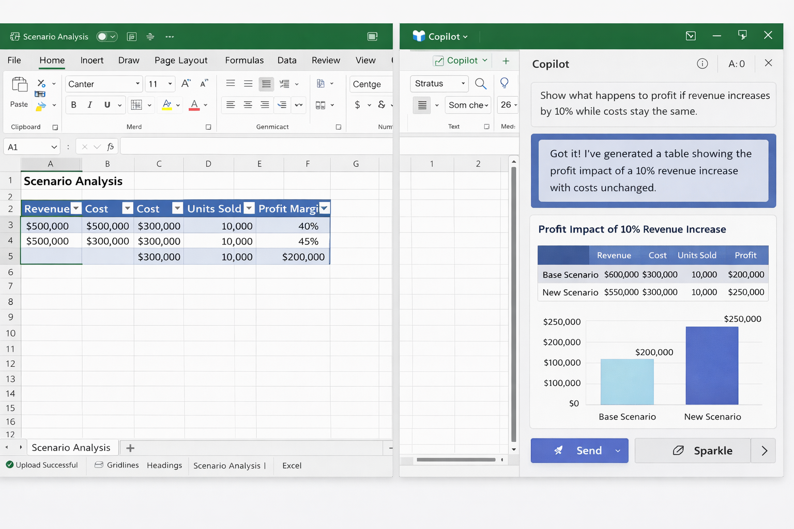
Task: Toggle the AutoSave switch in title bar
Action: click(107, 37)
